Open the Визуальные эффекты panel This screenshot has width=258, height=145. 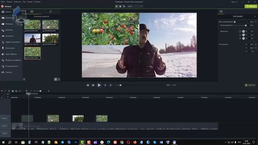11,60
